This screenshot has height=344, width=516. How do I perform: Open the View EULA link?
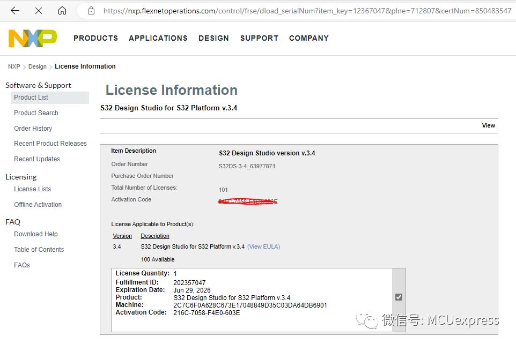[x=263, y=246]
